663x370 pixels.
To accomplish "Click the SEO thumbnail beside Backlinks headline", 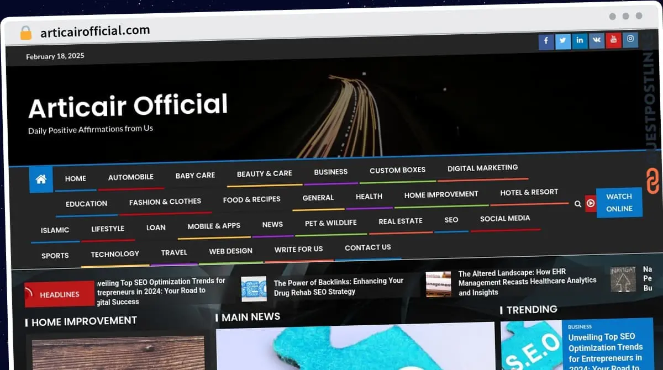I will tap(254, 289).
